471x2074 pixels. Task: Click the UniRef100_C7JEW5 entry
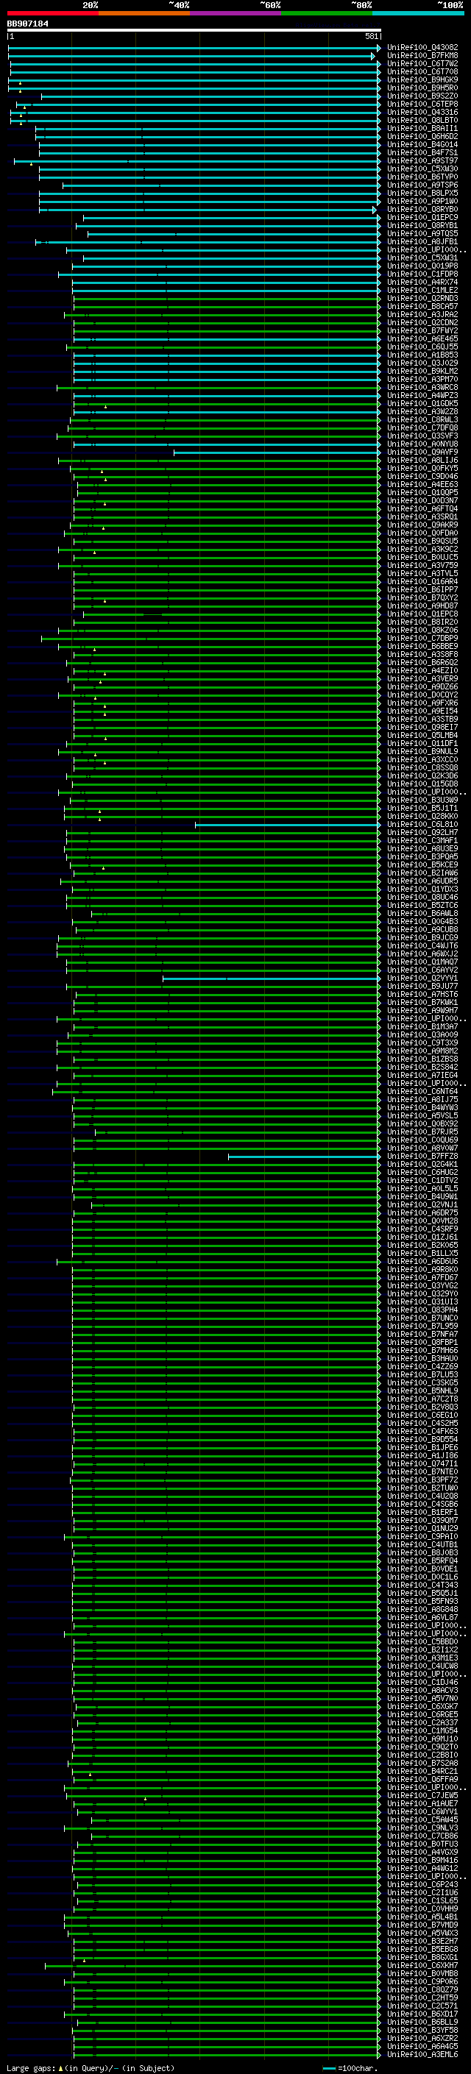click(422, 1795)
